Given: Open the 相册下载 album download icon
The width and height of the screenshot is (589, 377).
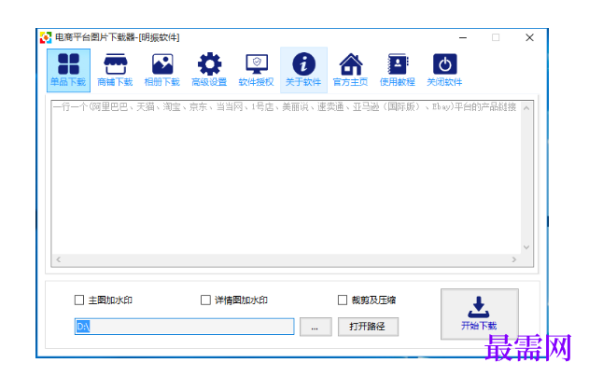Looking at the screenshot, I should pos(162,70).
